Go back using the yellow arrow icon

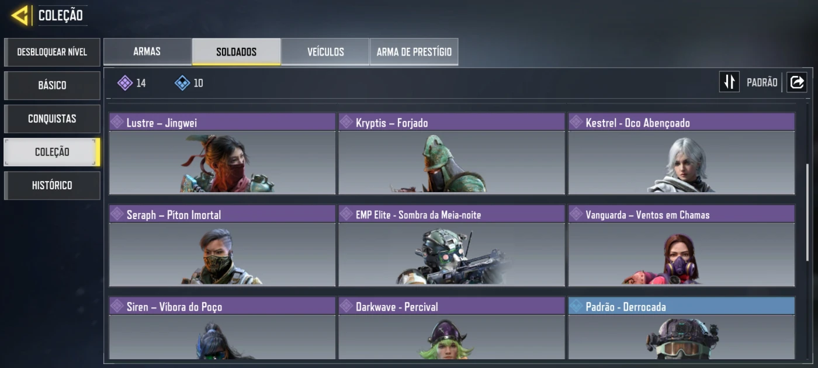pos(21,15)
